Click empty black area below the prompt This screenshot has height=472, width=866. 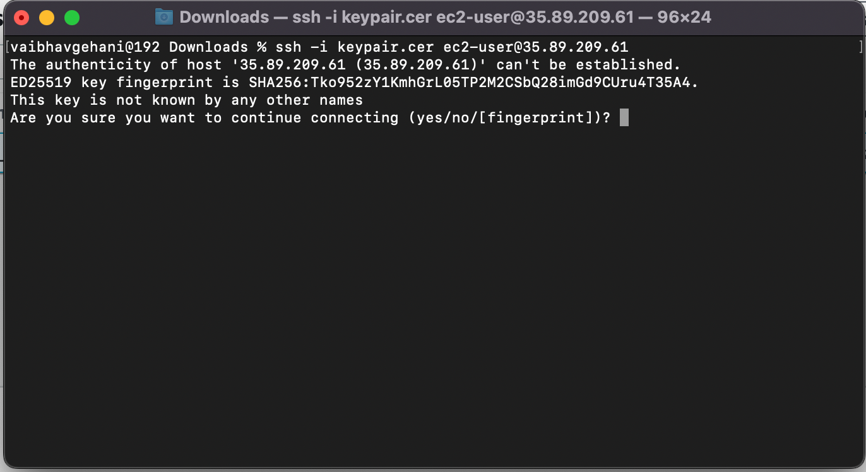(x=433, y=290)
